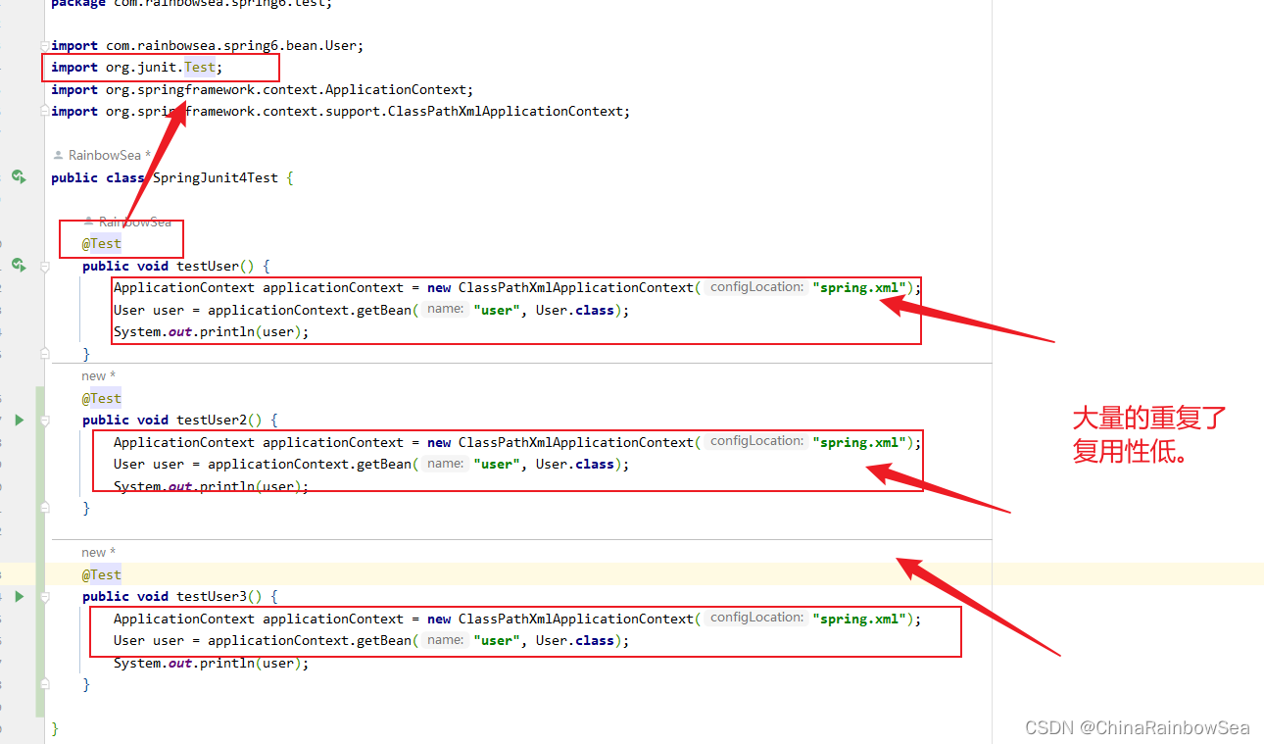Click configLocation inlay hint in testUser3

coord(756,618)
